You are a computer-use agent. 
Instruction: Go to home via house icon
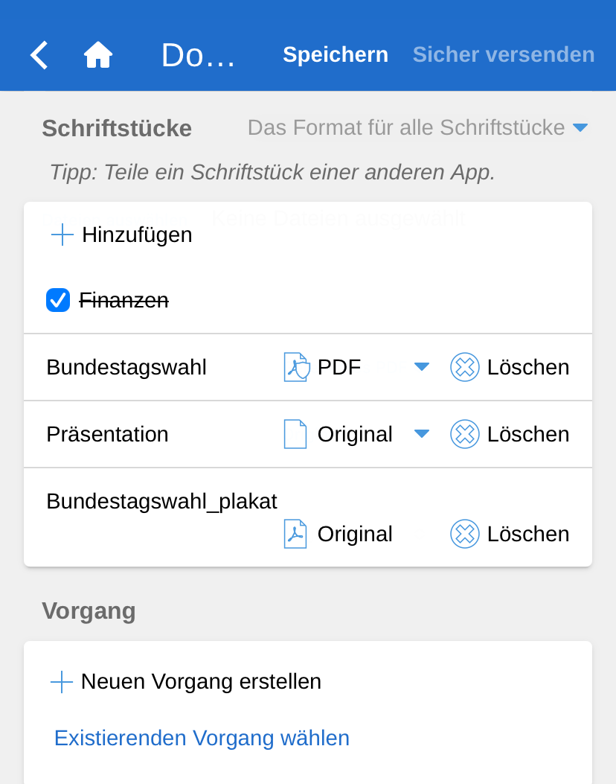pos(98,55)
